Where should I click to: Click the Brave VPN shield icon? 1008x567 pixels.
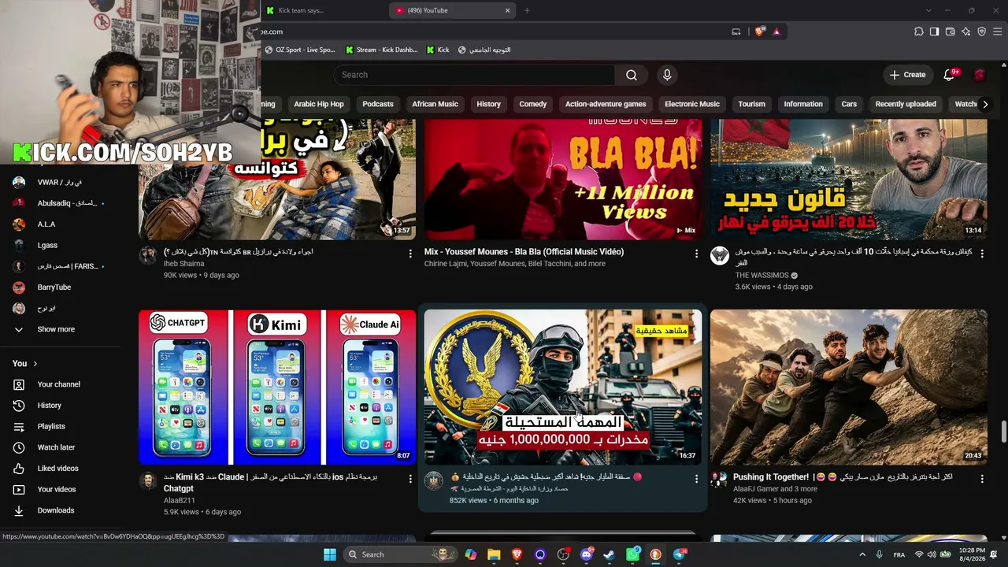tap(981, 31)
